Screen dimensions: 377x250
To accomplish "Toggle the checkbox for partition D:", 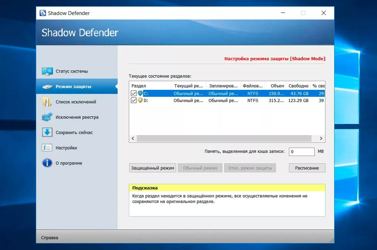I will 134,100.
